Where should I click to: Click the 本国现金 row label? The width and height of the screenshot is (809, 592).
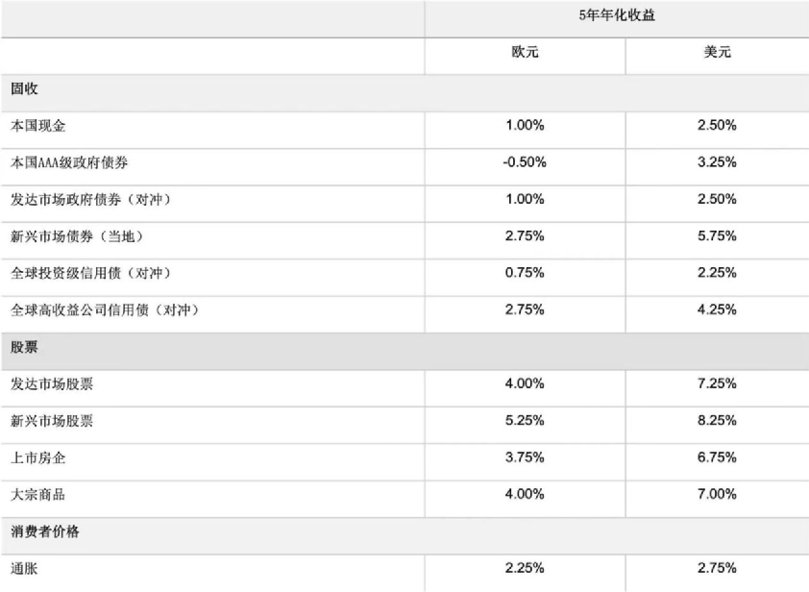pyautogui.click(x=37, y=126)
